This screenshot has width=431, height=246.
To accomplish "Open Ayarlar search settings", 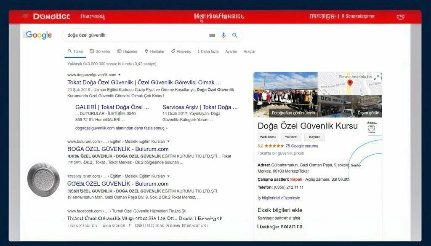I will (x=231, y=51).
